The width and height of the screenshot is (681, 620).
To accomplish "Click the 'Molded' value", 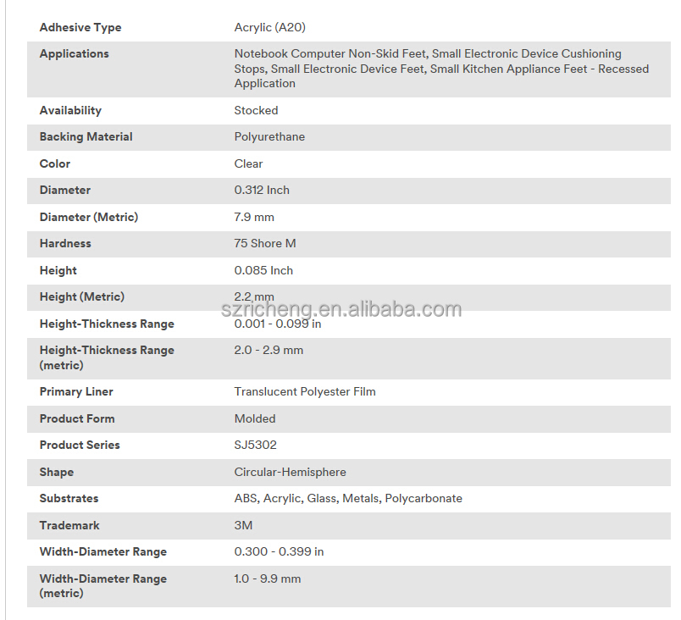I will point(255,418).
